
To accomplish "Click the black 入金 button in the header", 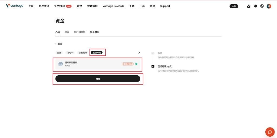I will point(234,6).
